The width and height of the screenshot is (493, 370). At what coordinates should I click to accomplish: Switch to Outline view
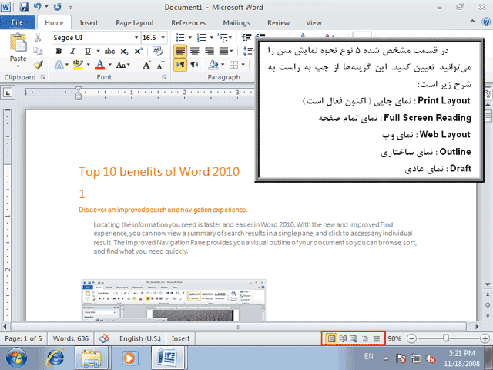point(365,338)
